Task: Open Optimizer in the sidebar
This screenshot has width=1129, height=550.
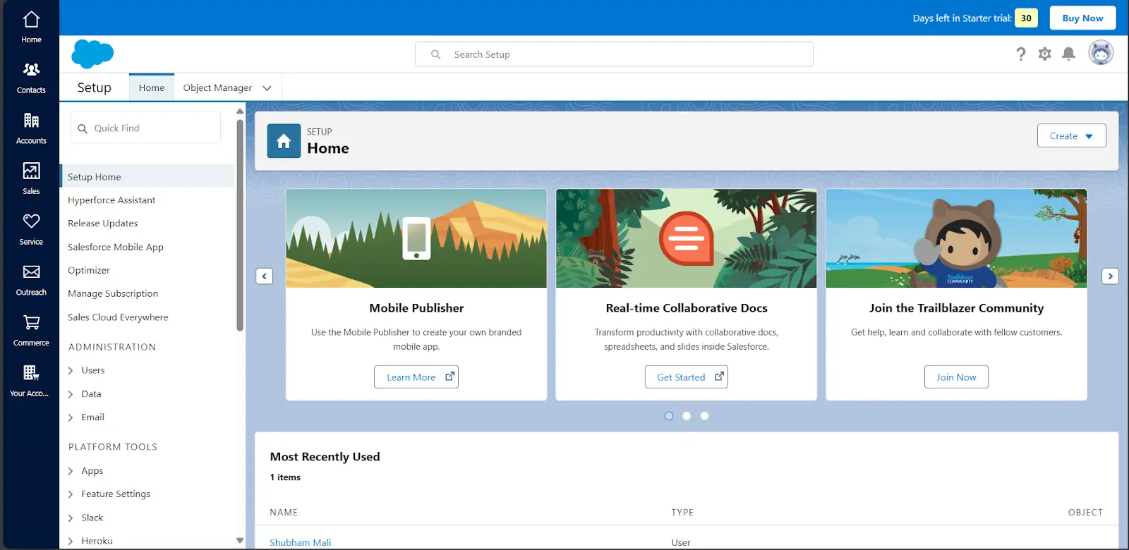Action: [89, 271]
